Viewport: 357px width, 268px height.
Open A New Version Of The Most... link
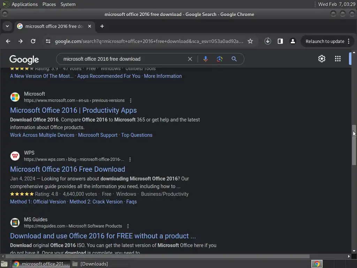(x=42, y=76)
